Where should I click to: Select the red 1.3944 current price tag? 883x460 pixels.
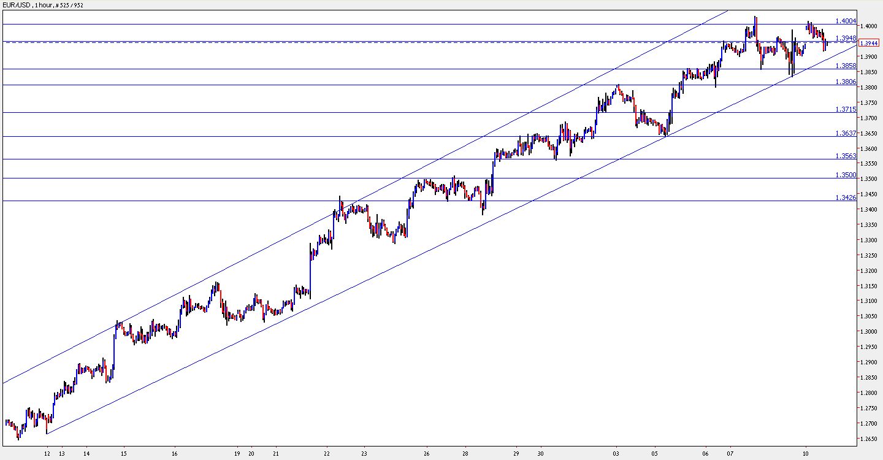[x=870, y=43]
